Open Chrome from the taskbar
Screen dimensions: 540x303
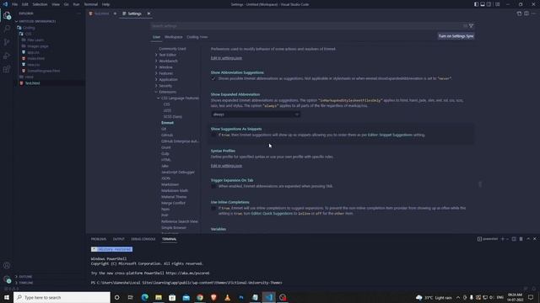[200, 297]
